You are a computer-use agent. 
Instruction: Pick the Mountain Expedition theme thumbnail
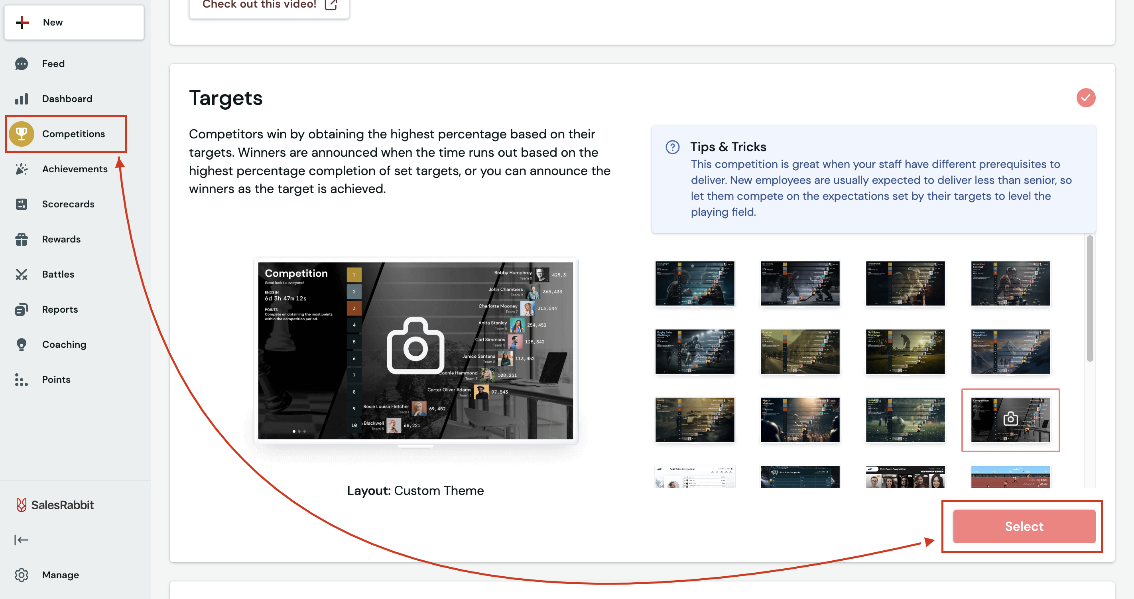point(1010,351)
